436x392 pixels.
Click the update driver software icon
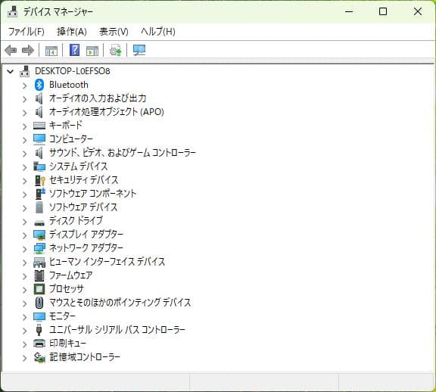point(115,50)
